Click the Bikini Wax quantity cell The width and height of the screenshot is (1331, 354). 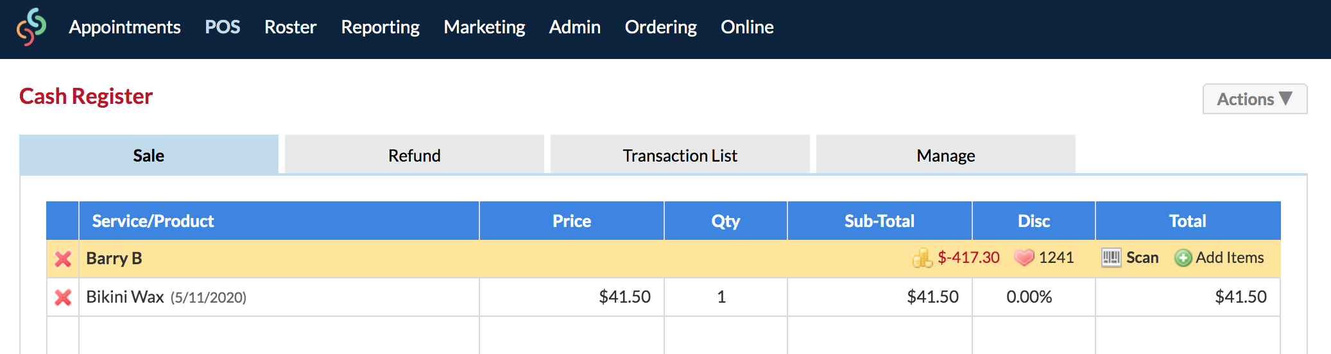[x=726, y=297]
